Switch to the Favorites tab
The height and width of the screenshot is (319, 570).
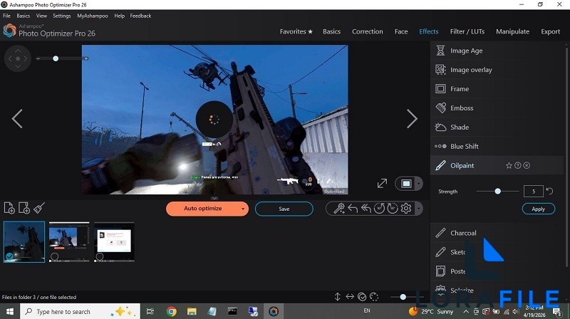tap(296, 31)
